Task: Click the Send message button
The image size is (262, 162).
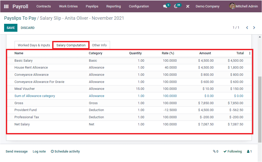Action: click(x=16, y=151)
